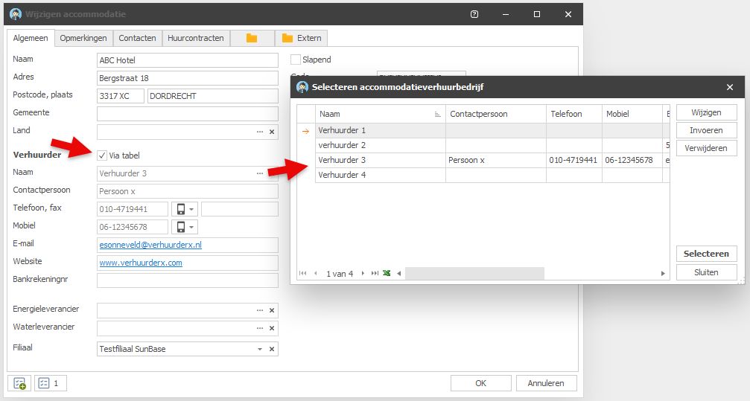Open the Extern folder tab

pos(302,38)
